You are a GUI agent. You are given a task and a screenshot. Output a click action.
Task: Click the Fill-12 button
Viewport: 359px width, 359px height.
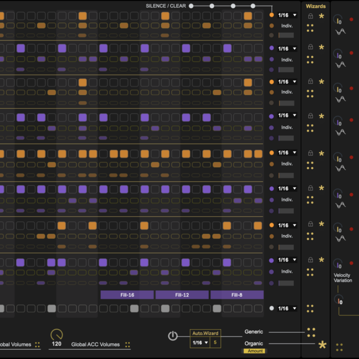[182, 295]
